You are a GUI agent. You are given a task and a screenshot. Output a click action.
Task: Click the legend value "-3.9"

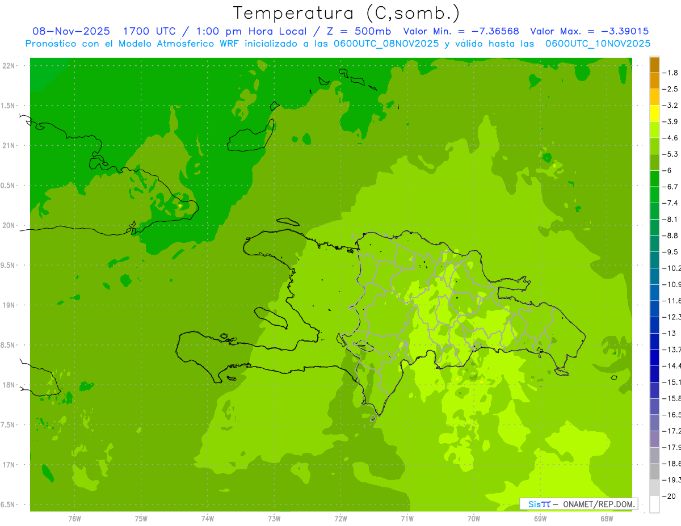pyautogui.click(x=671, y=121)
